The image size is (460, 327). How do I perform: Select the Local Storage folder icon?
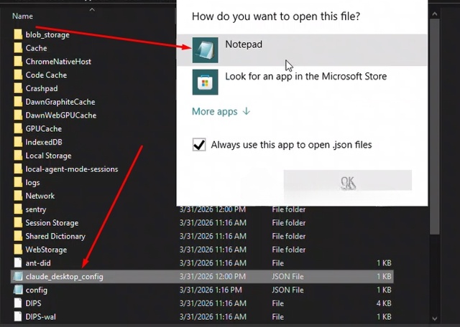coord(18,156)
